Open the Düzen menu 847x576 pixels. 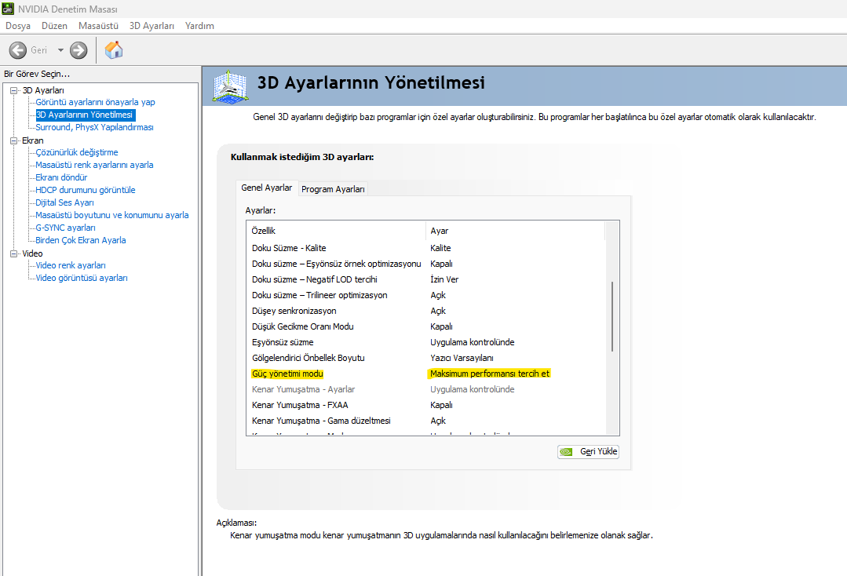point(55,26)
